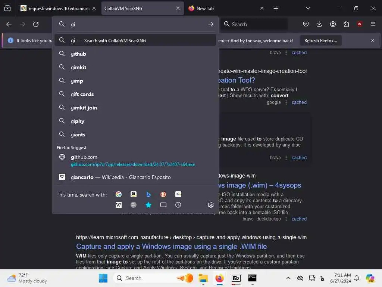Search this time with Amazon
Screen dimensions: 382x287
[133, 194]
